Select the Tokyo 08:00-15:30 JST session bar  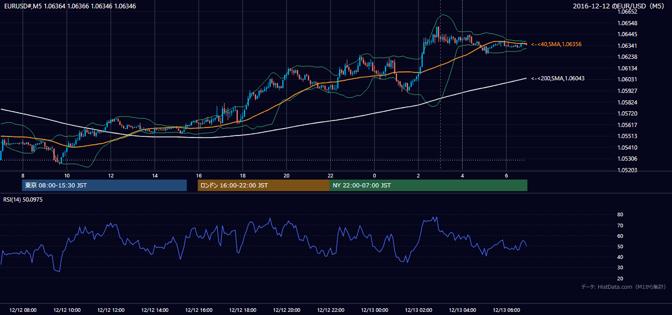click(104, 185)
